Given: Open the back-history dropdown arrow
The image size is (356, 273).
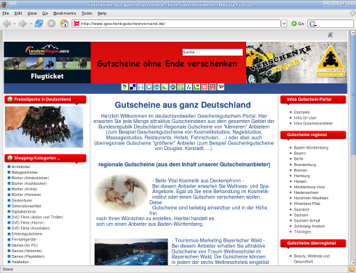Looking at the screenshot, I should (15, 24).
